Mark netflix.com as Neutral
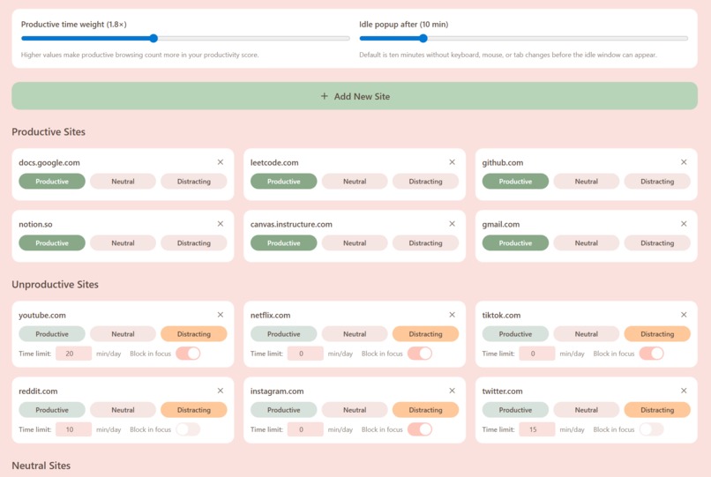The image size is (711, 477). tap(355, 334)
